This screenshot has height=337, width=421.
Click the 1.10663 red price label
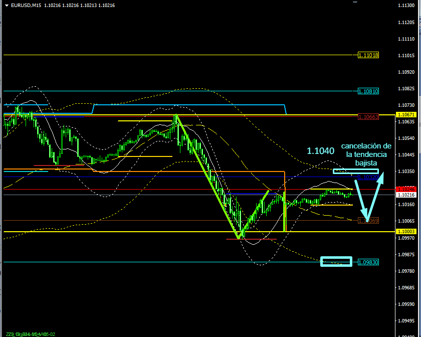coord(368,117)
